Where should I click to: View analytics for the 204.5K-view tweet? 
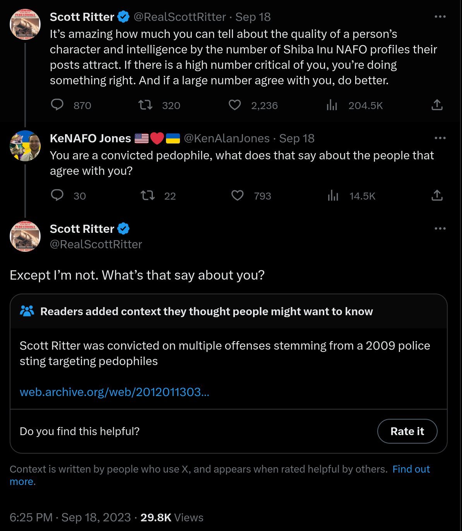tap(332, 105)
